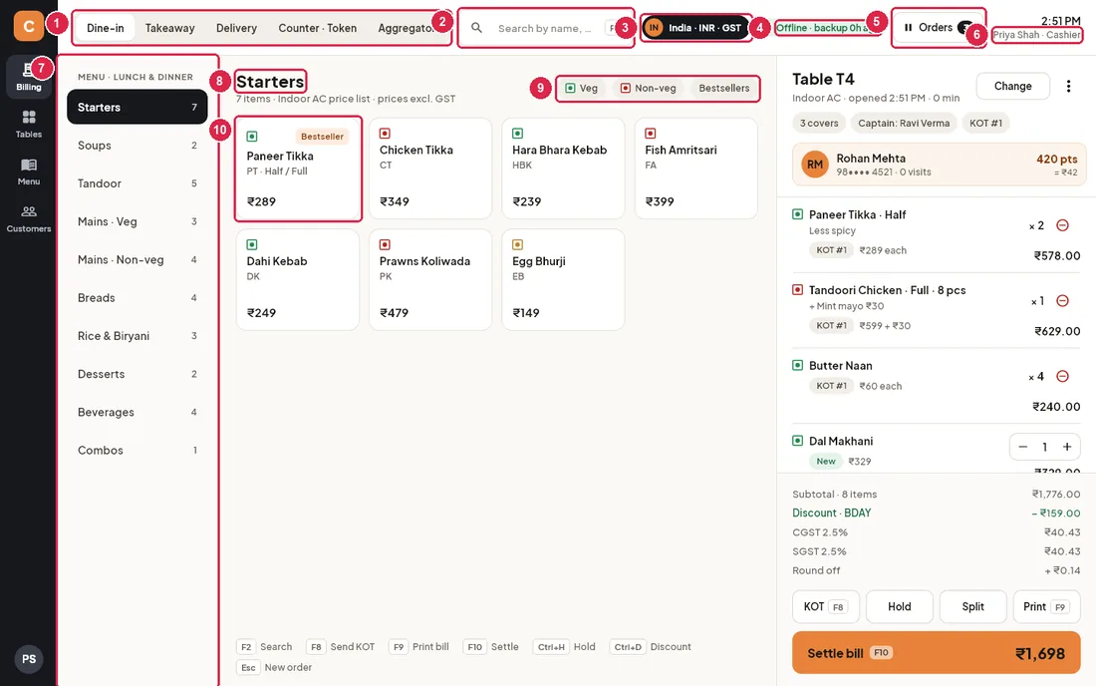
Task: Decrease Dal Makhani quantity
Action: 1022,447
